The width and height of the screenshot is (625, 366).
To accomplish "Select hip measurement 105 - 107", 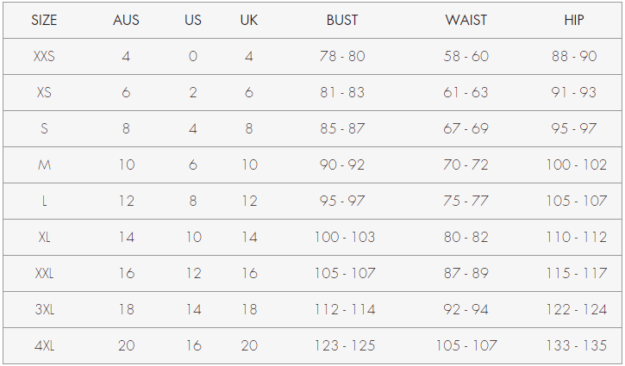I will pos(576,201).
